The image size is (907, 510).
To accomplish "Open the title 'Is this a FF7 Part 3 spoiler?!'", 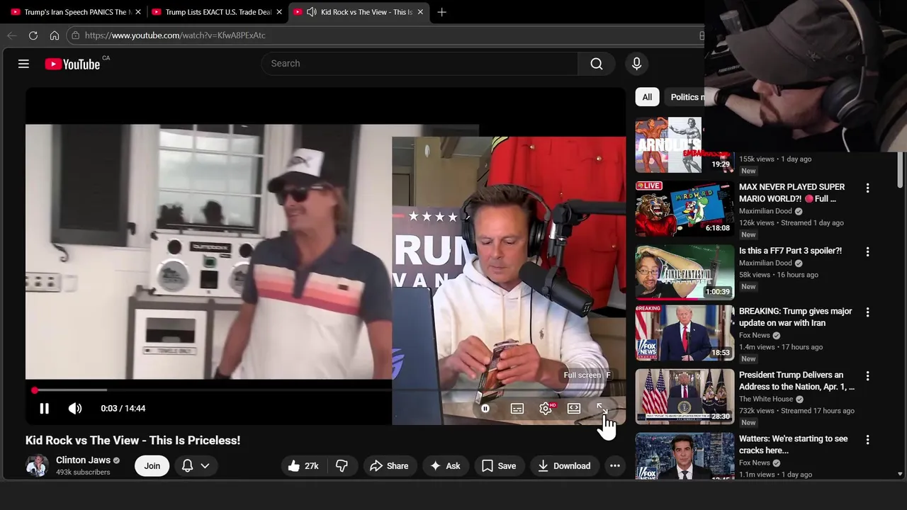I will [x=790, y=251].
